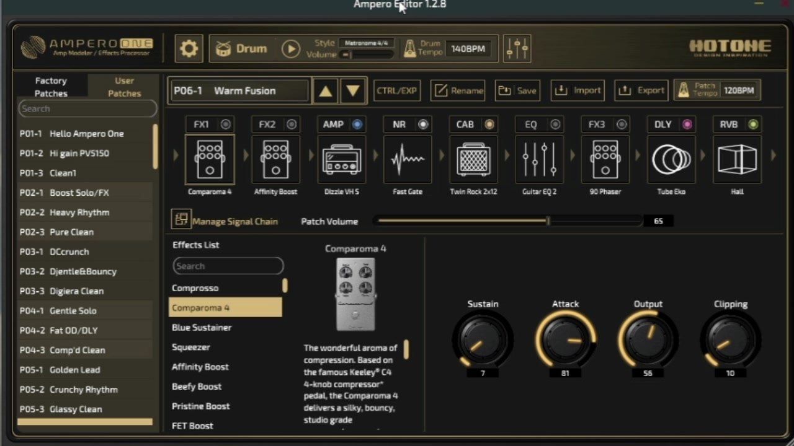Open the drum Style Metronome 4/4 selector
This screenshot has height=446, width=794.
click(366, 43)
